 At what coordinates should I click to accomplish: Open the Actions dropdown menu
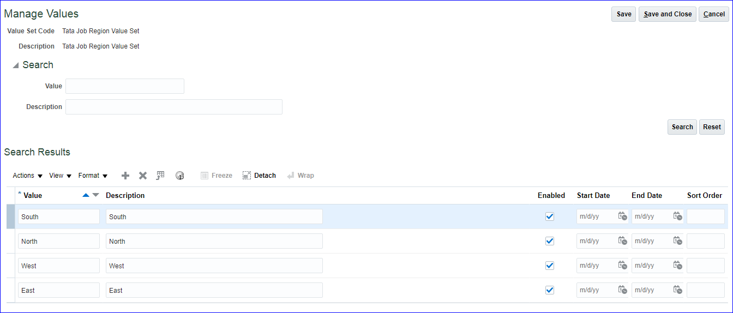pos(27,176)
